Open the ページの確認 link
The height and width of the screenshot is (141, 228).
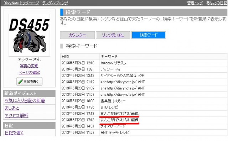29,72
